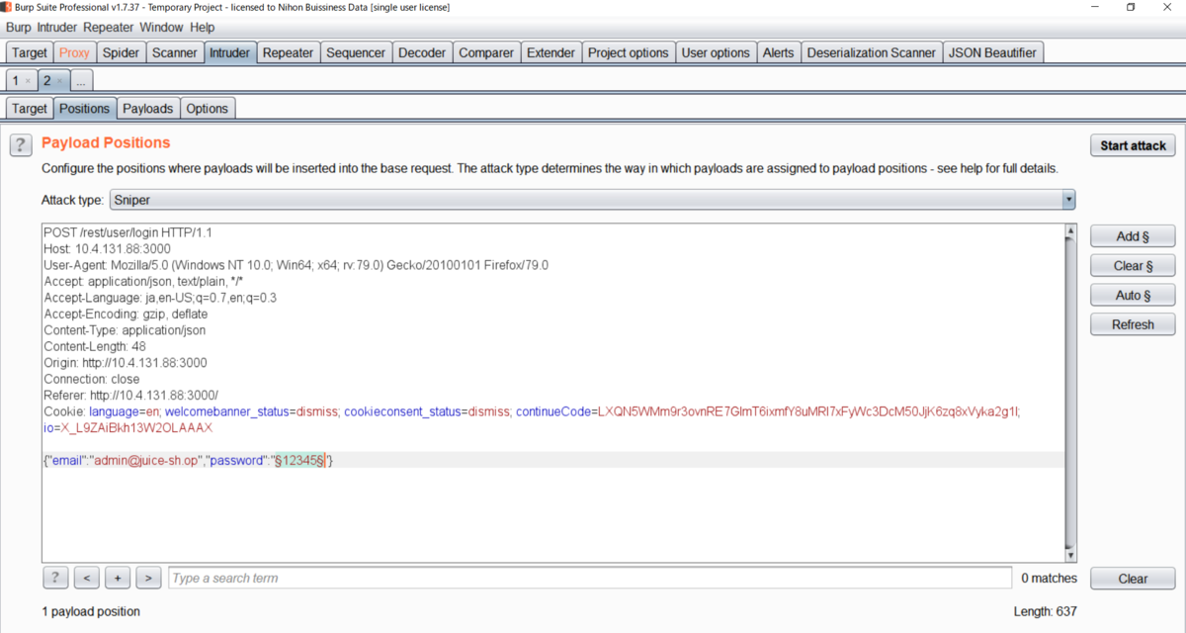Open the Burp menu
The width and height of the screenshot is (1186, 633).
tap(19, 28)
